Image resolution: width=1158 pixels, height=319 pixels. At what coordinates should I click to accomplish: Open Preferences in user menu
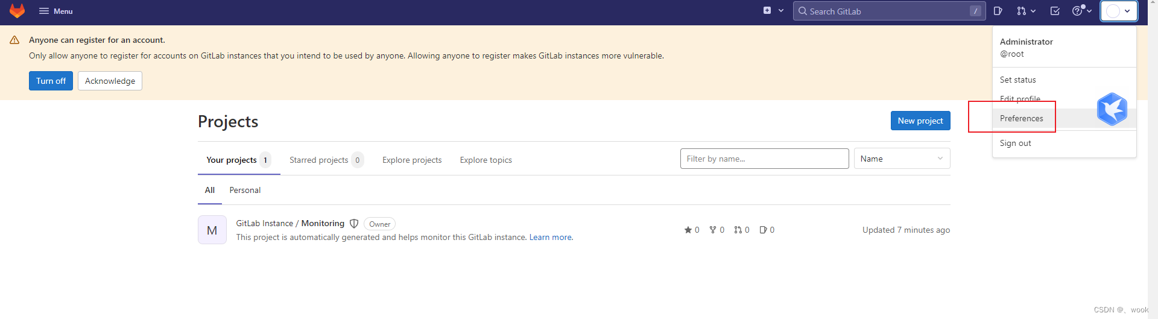(1022, 118)
